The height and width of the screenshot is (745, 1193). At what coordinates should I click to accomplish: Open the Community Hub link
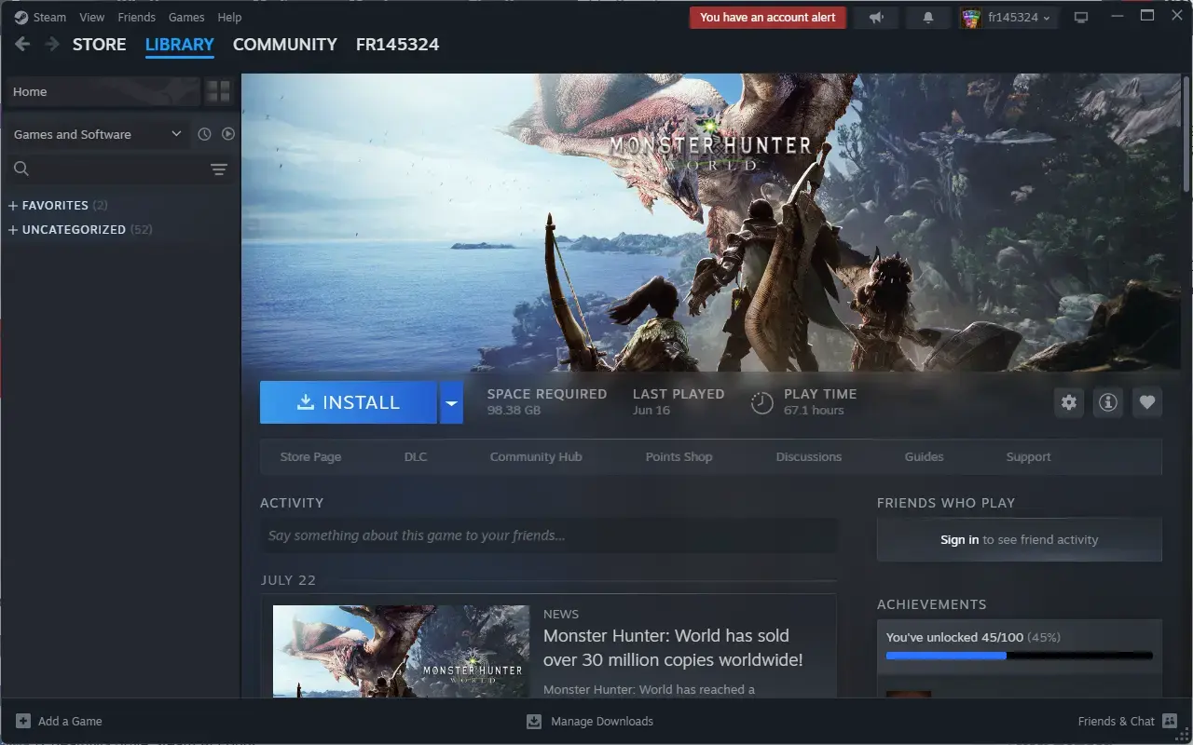536,456
